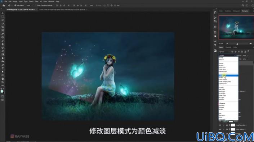Select the Move tool in the toolbar
The width and height of the screenshot is (254, 142).
coord(3,13)
